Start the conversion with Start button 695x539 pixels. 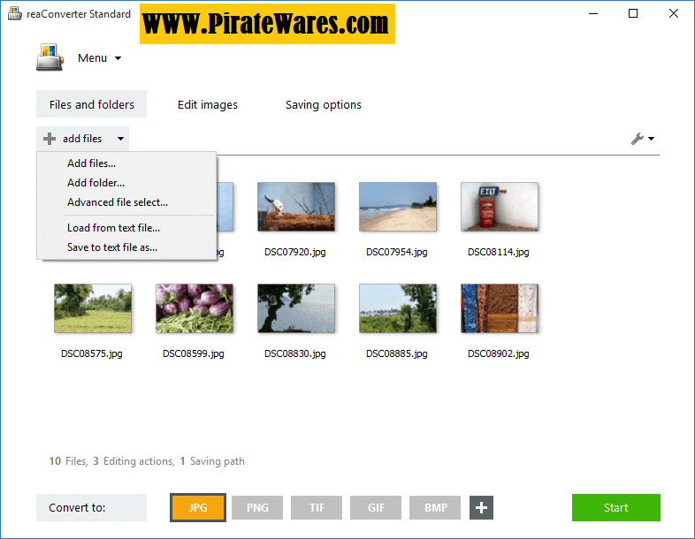point(616,507)
